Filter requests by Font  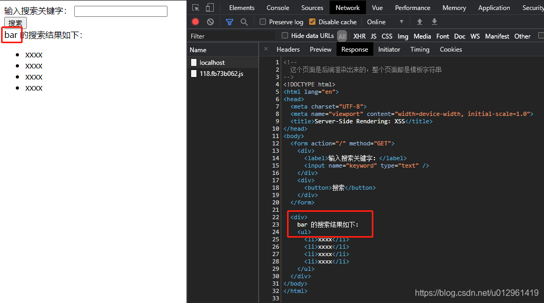[x=443, y=36]
